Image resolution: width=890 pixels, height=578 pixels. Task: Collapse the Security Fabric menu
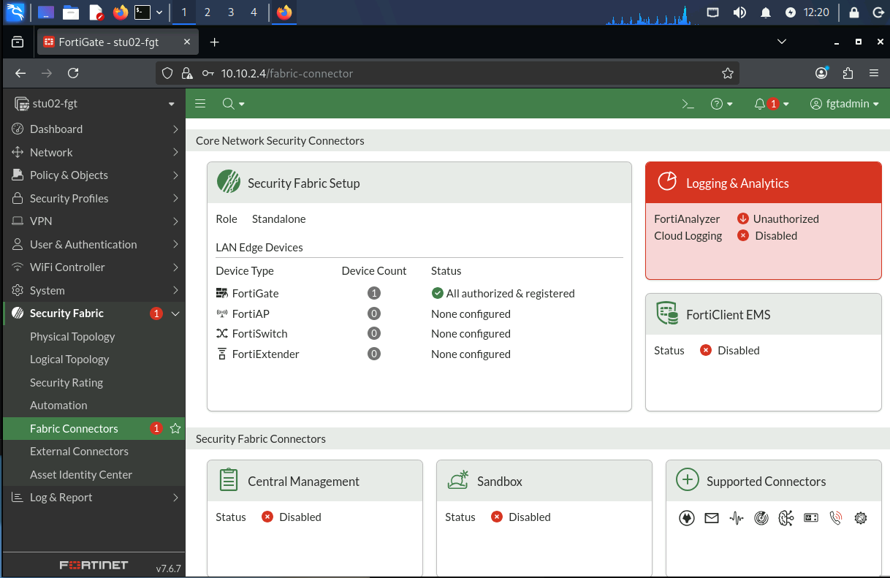(x=93, y=313)
